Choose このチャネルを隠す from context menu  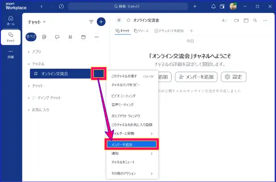pyautogui.click(x=132, y=76)
